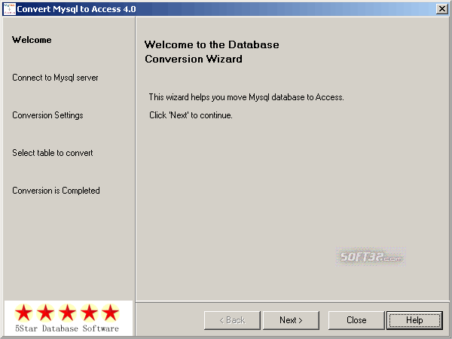Click the Next button to continue
The width and height of the screenshot is (452, 339).
pos(291,320)
